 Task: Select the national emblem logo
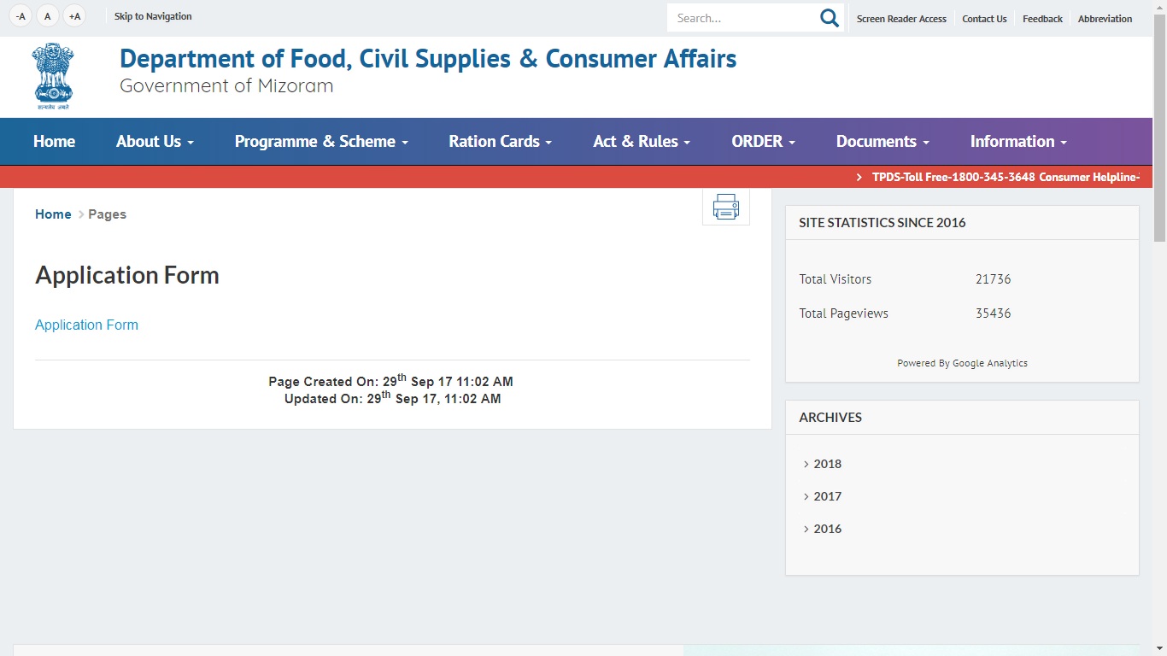pyautogui.click(x=53, y=75)
